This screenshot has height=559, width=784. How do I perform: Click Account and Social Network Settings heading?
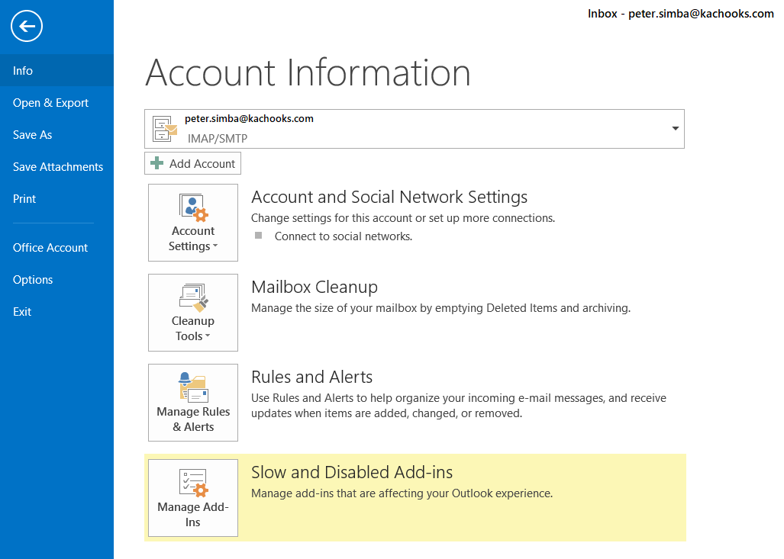pos(389,197)
